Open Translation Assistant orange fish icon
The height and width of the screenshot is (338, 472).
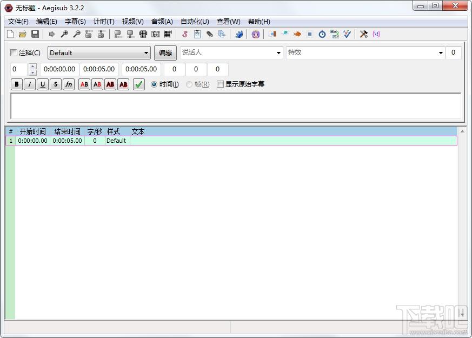point(297,34)
